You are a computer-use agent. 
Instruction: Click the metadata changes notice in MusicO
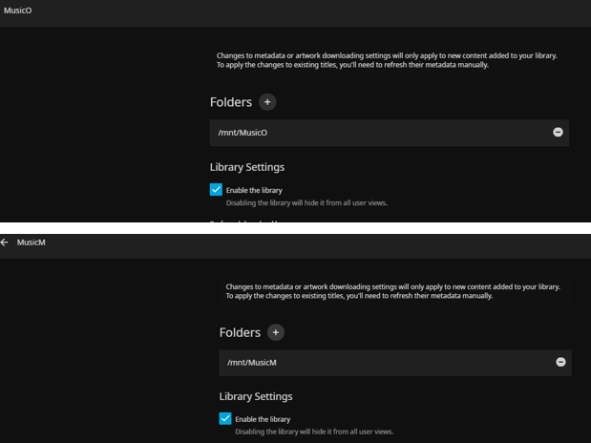click(x=386, y=60)
